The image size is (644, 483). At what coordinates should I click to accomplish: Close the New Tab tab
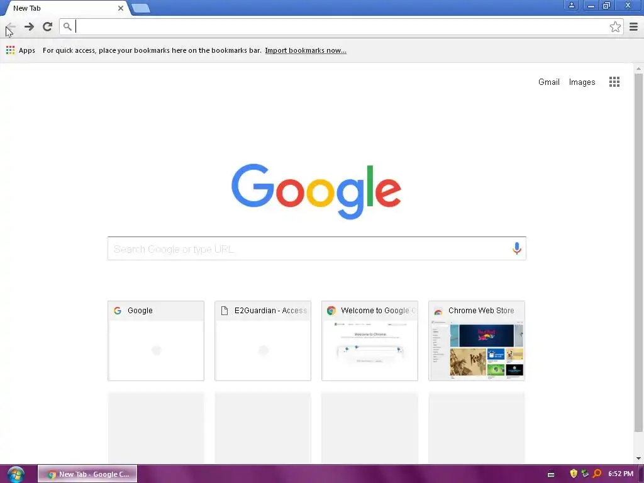[x=121, y=8]
